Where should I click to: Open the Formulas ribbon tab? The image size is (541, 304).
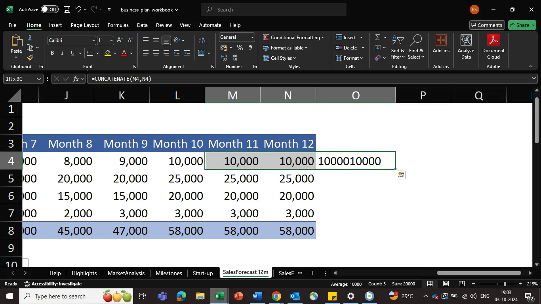[x=118, y=25]
